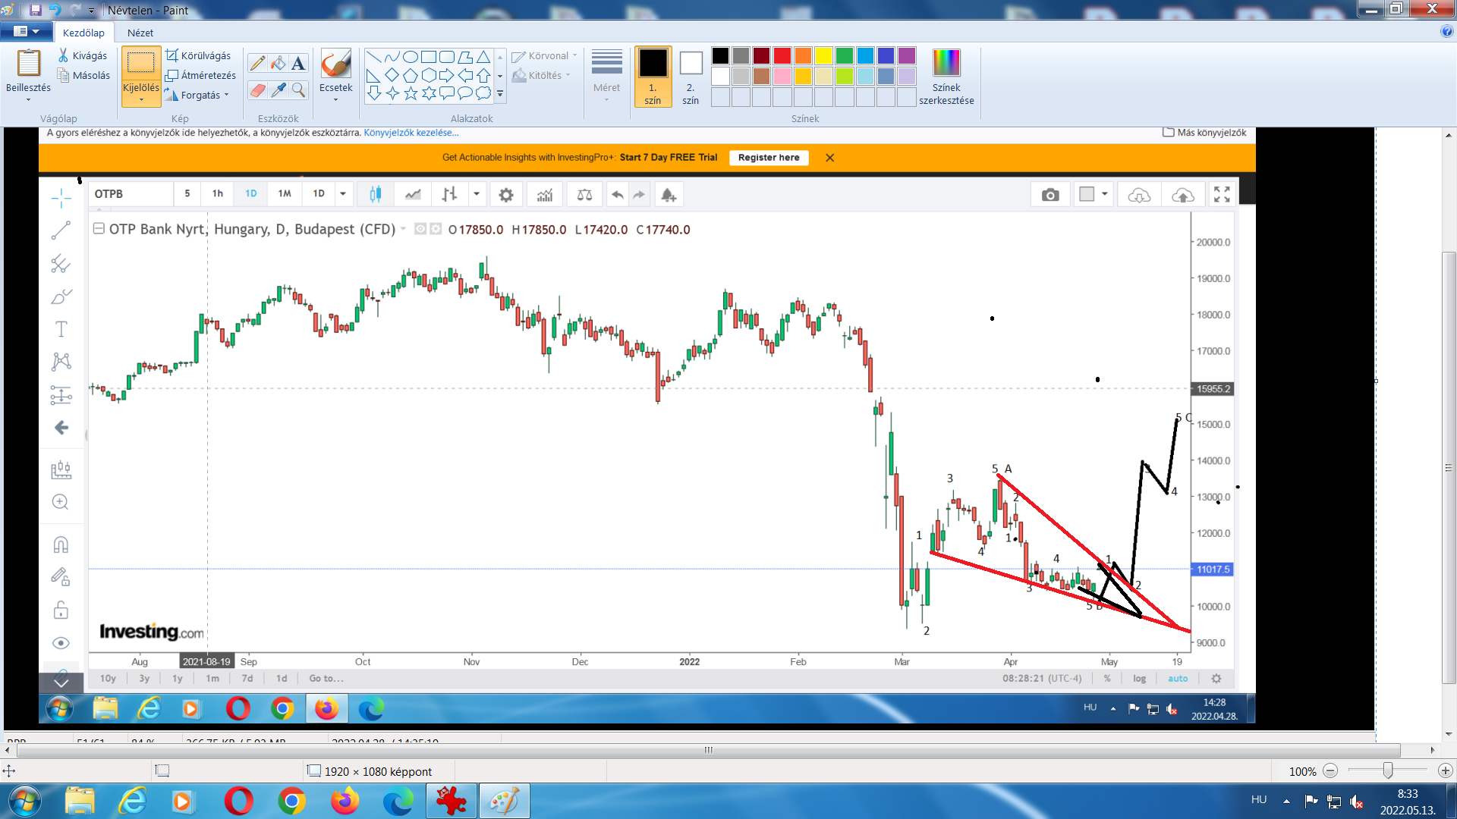Image resolution: width=1457 pixels, height=819 pixels.
Task: Pick the Eraser tool
Action: pyautogui.click(x=257, y=90)
